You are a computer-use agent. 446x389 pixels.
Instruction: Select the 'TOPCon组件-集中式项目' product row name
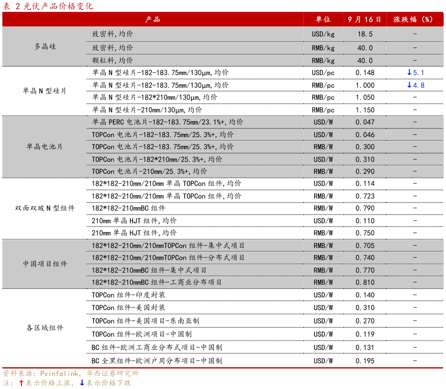point(168,246)
